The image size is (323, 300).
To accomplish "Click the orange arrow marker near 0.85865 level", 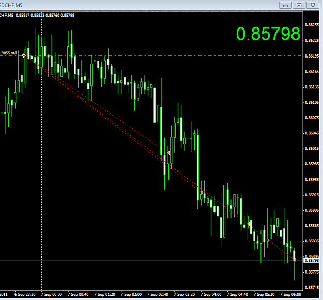I will [x=249, y=224].
